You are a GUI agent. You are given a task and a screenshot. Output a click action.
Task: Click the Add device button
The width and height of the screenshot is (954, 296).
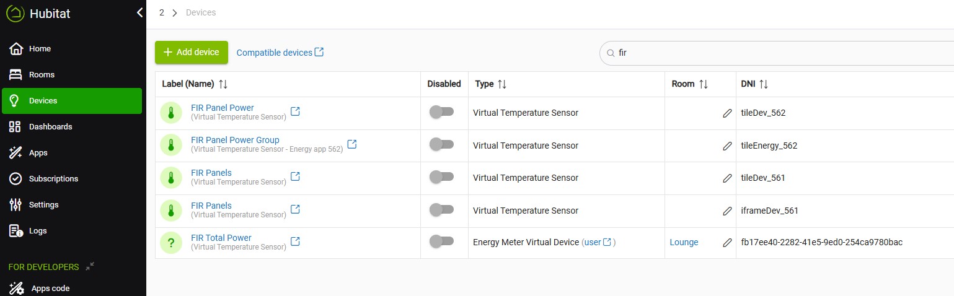(192, 53)
